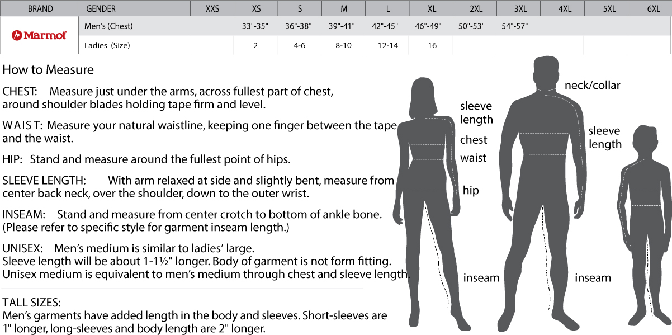Click the BRAND column header

pos(40,8)
